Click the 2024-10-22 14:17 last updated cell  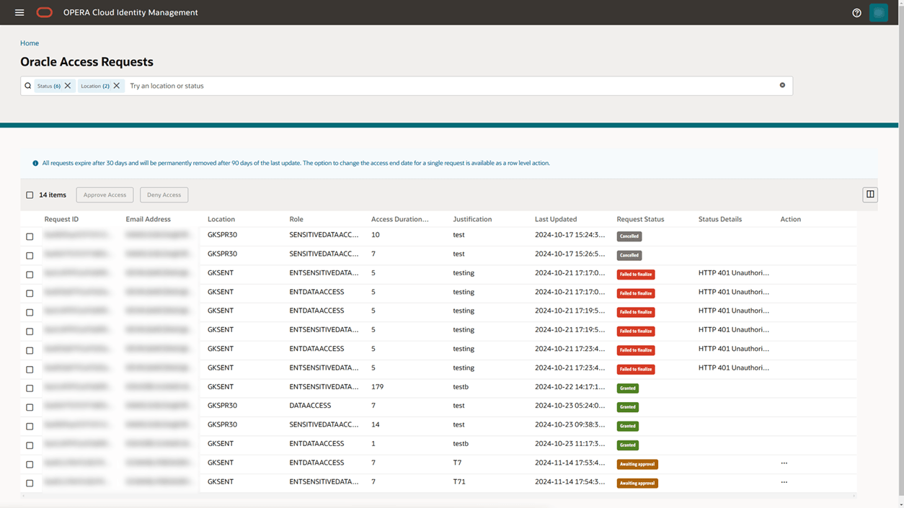point(570,386)
